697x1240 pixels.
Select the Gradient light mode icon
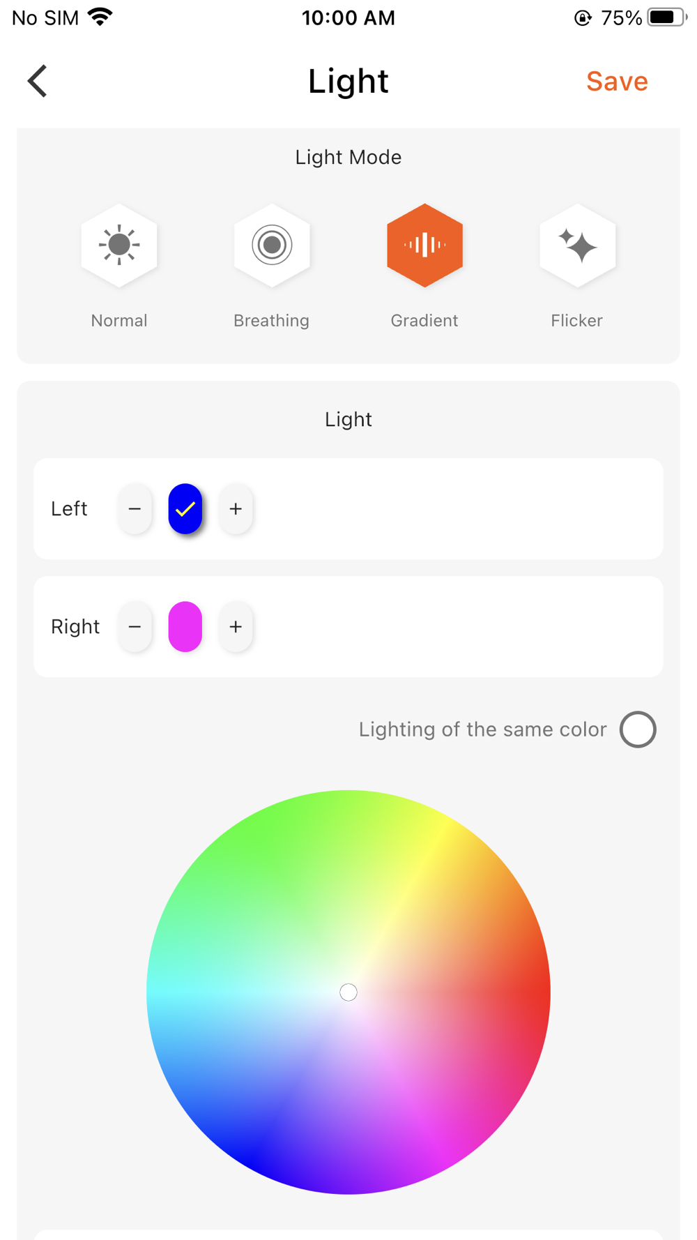click(x=424, y=245)
